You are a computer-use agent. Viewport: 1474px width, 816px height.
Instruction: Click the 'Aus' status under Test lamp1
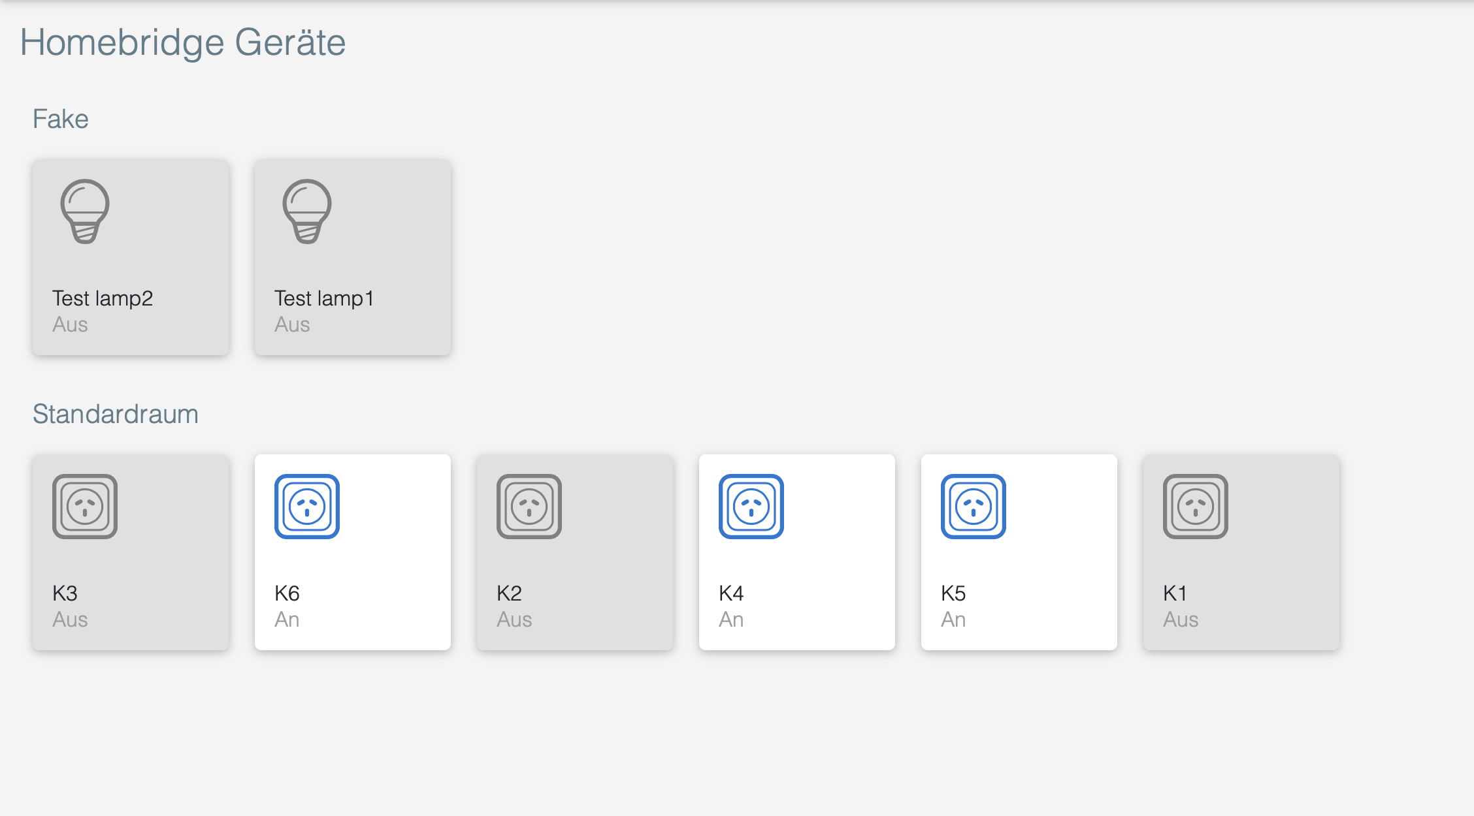point(292,324)
